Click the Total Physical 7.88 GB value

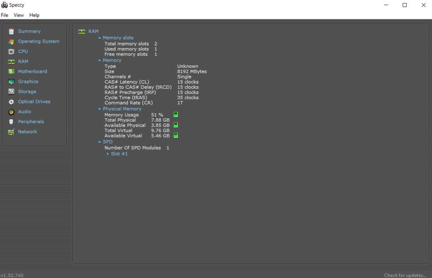pyautogui.click(x=160, y=120)
